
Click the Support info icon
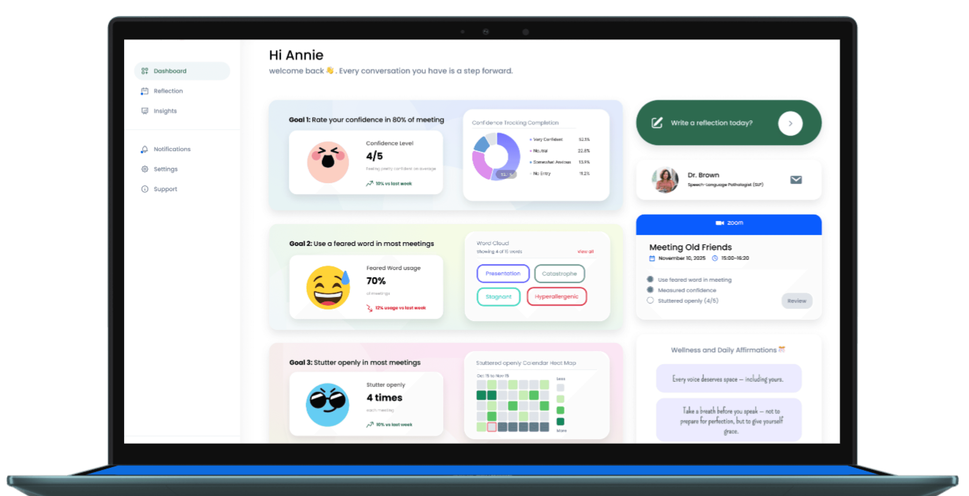tap(144, 189)
